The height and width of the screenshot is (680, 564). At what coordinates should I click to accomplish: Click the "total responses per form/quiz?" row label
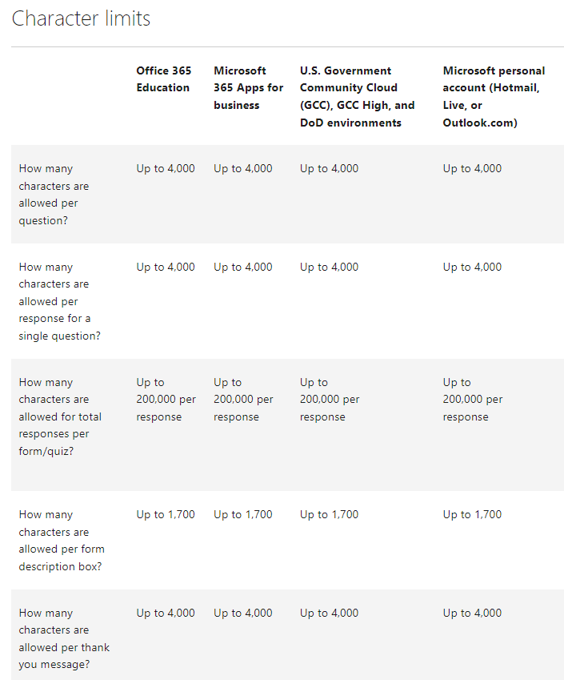(x=60, y=416)
